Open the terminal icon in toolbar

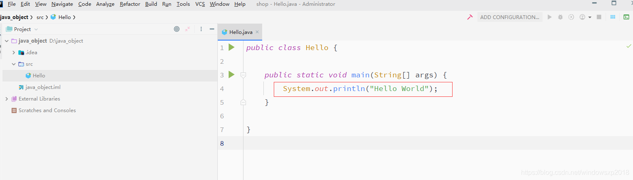[x=626, y=17]
